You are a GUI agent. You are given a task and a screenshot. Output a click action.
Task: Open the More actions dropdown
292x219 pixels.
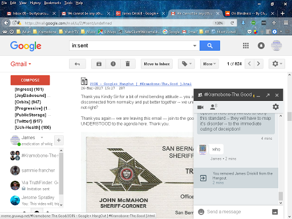click(209, 64)
